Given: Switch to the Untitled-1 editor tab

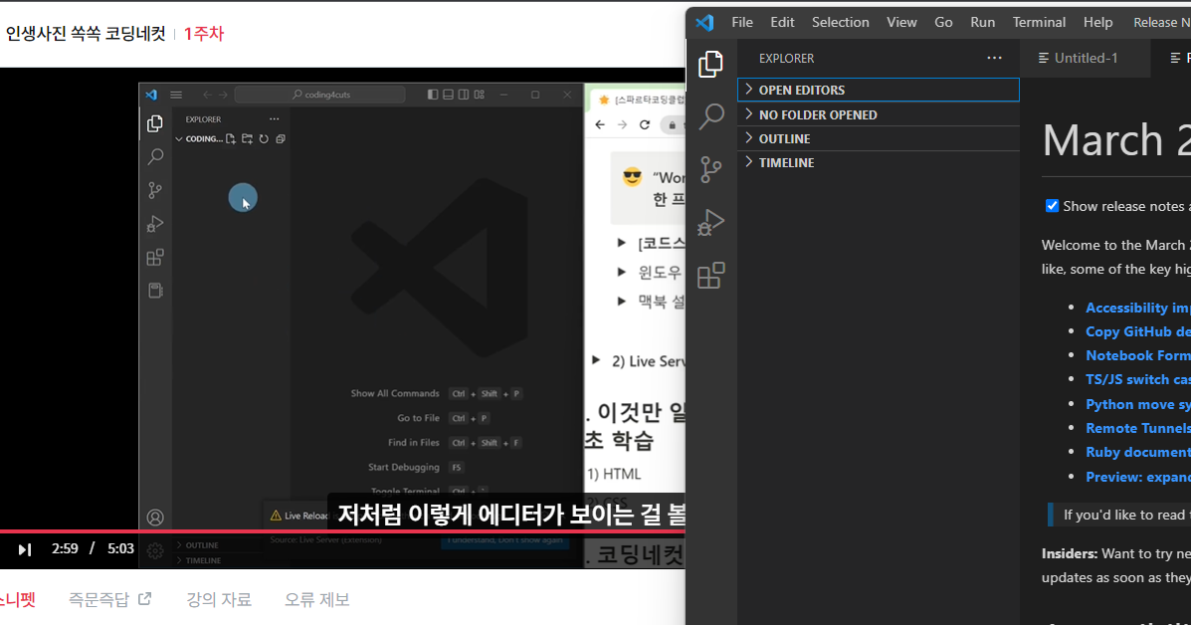Looking at the screenshot, I should pyautogui.click(x=1085, y=58).
